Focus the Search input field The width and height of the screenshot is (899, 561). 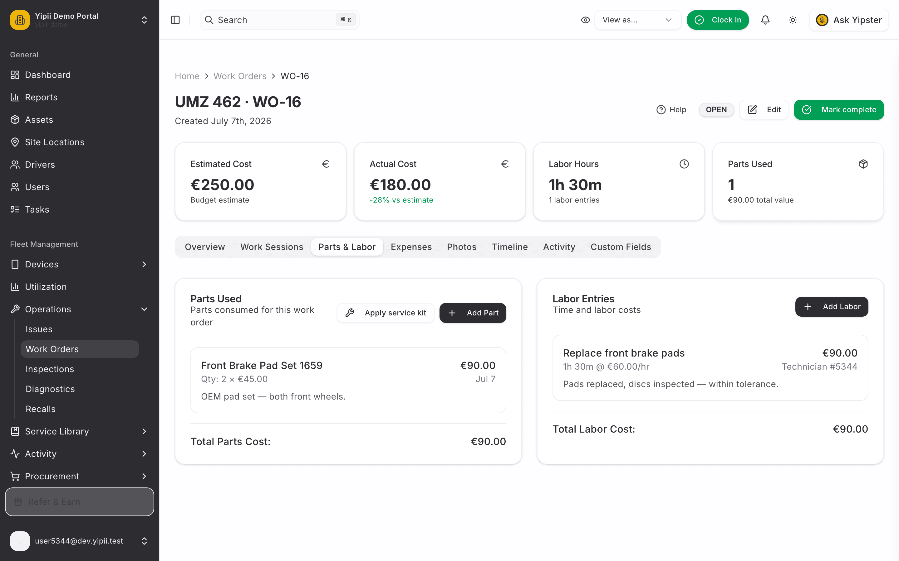(x=279, y=20)
